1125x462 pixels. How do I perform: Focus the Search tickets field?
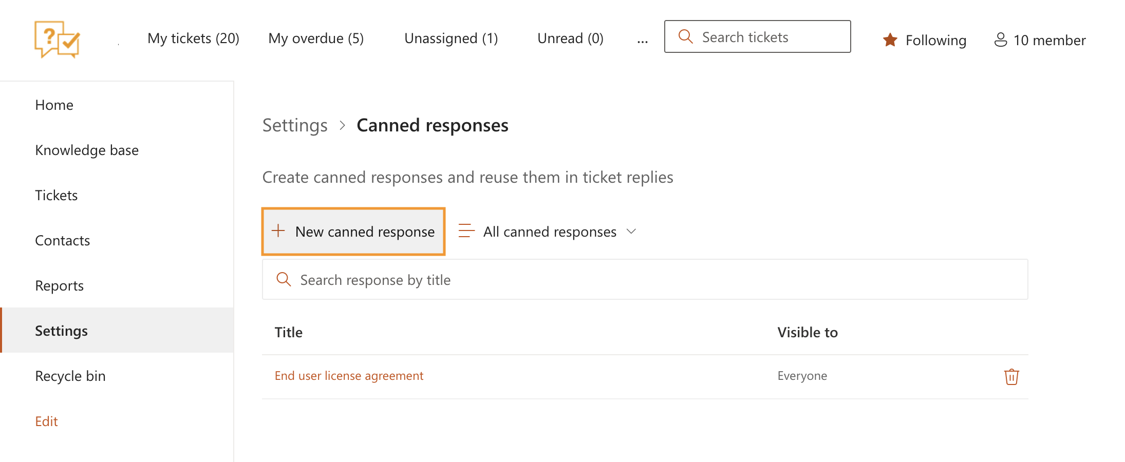(757, 36)
